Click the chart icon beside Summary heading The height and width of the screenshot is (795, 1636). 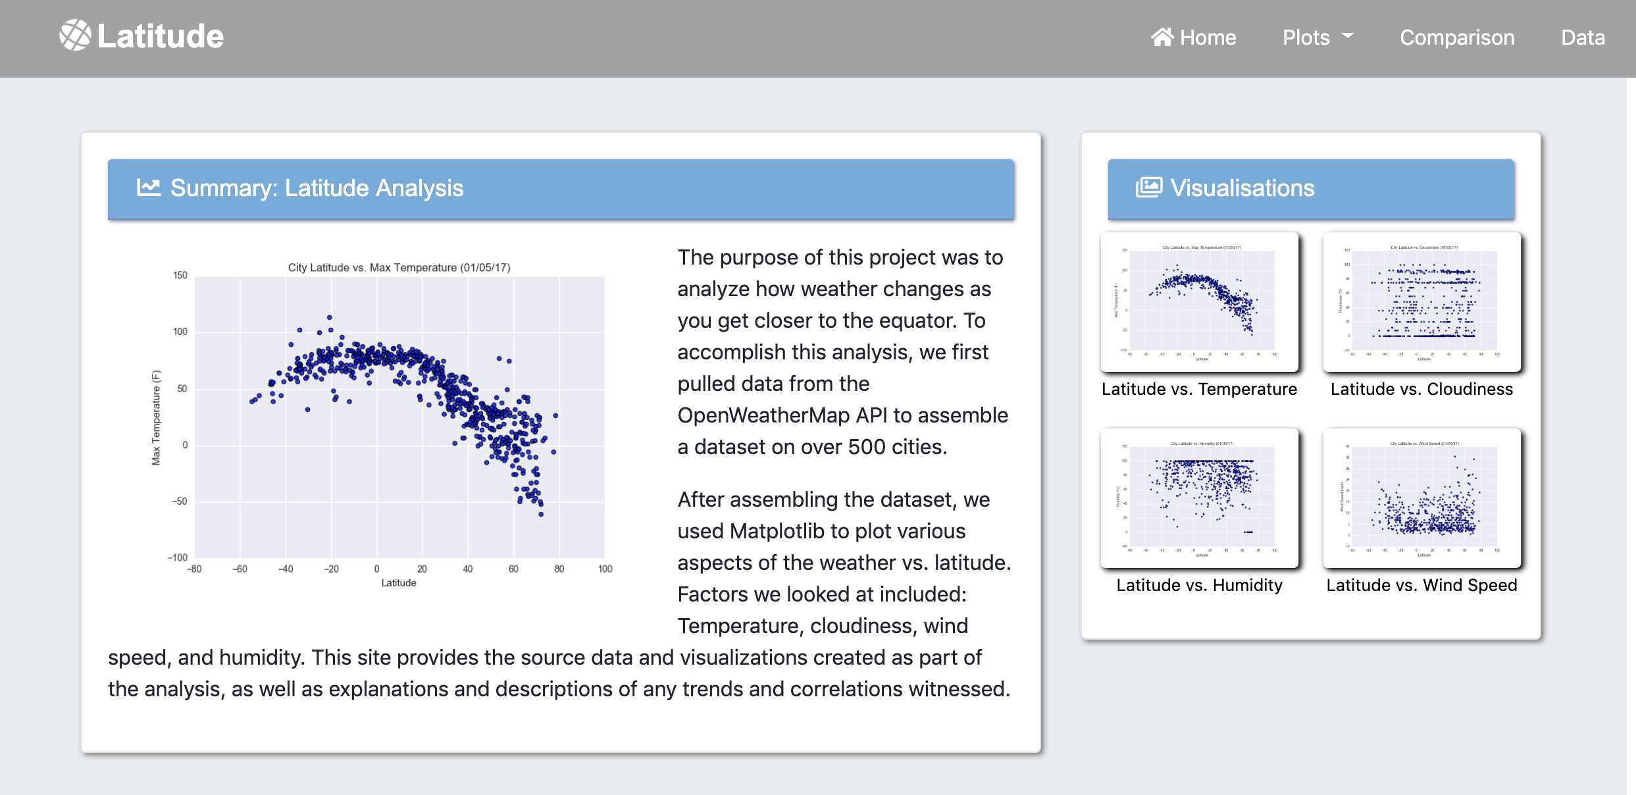pyautogui.click(x=149, y=188)
